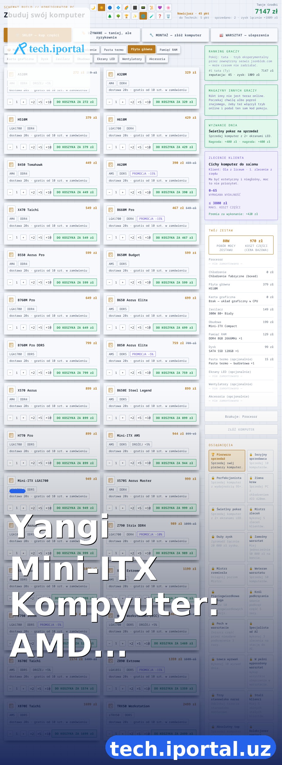Select the sun light theme icon
The height and width of the screenshot is (765, 282).
(x=101, y=7)
